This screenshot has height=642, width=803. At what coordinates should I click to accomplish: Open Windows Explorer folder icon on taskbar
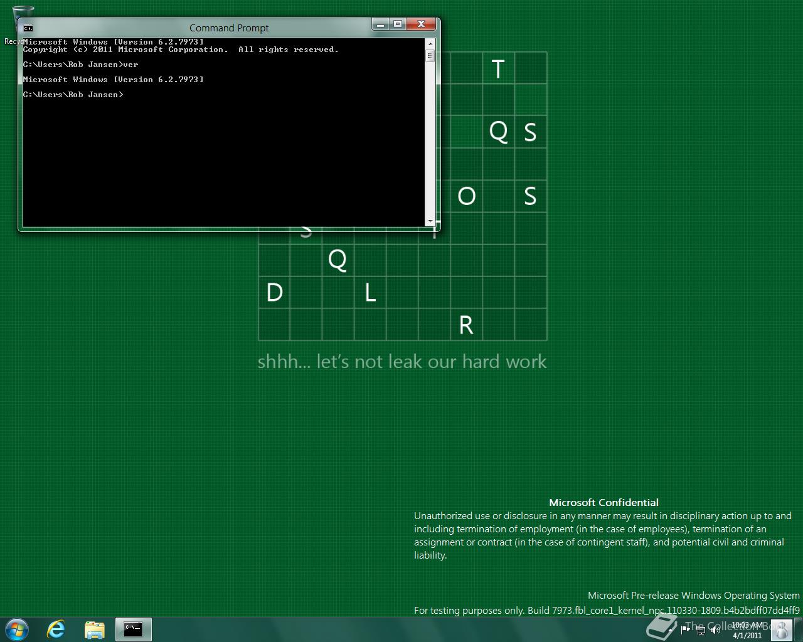(95, 629)
